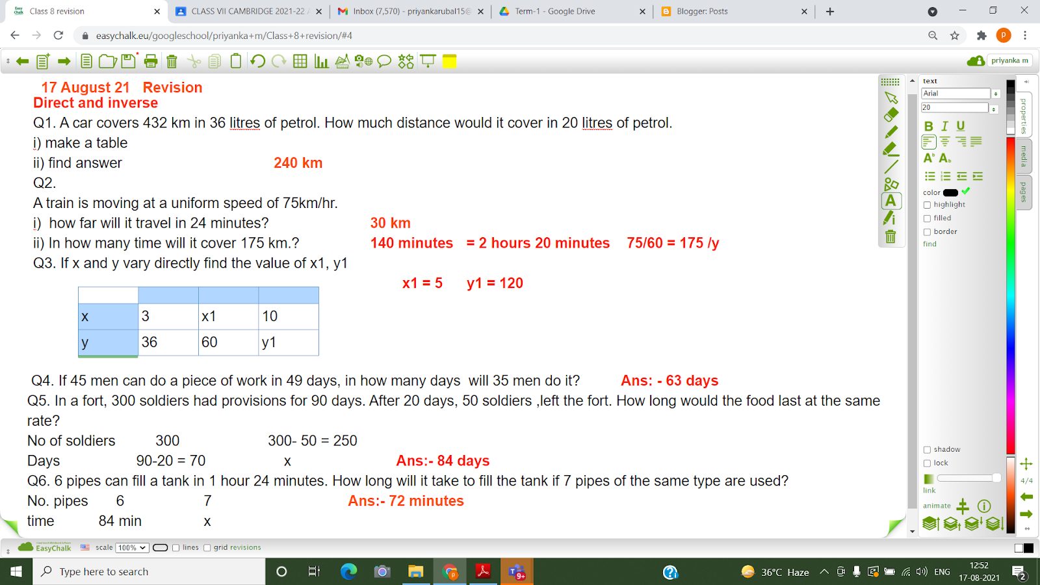This screenshot has height=585, width=1040.
Task: Choose the eraser tool
Action: 891,114
